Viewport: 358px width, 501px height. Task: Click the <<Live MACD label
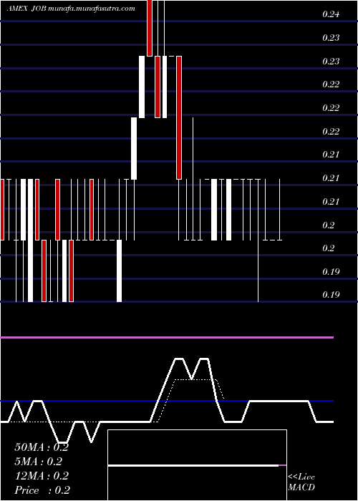click(x=301, y=482)
